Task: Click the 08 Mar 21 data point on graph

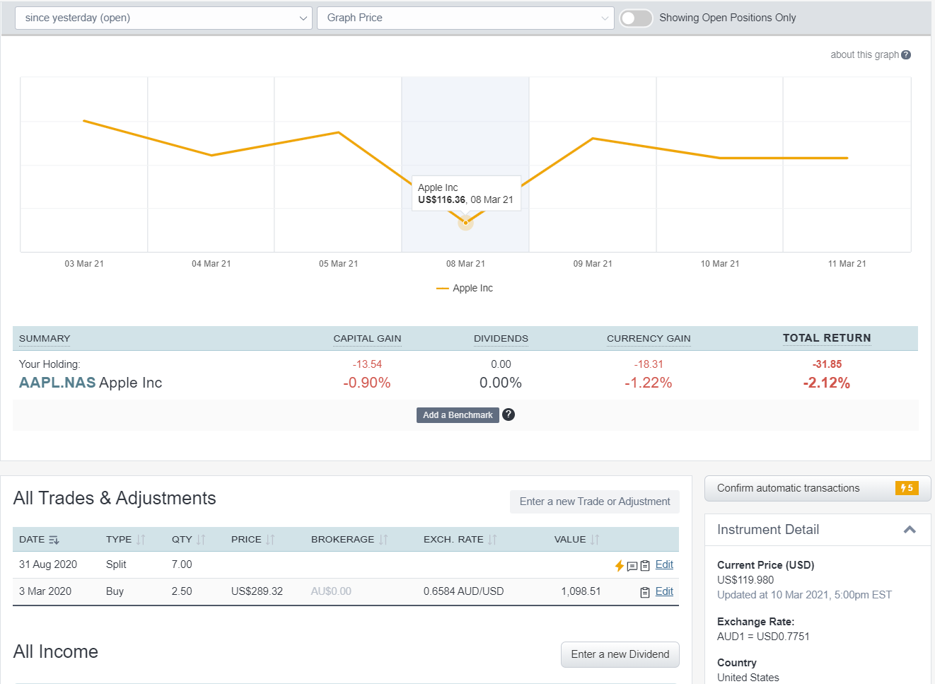Action: click(x=465, y=223)
